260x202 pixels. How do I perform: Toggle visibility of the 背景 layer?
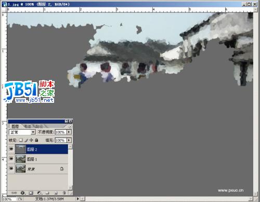click(11, 168)
